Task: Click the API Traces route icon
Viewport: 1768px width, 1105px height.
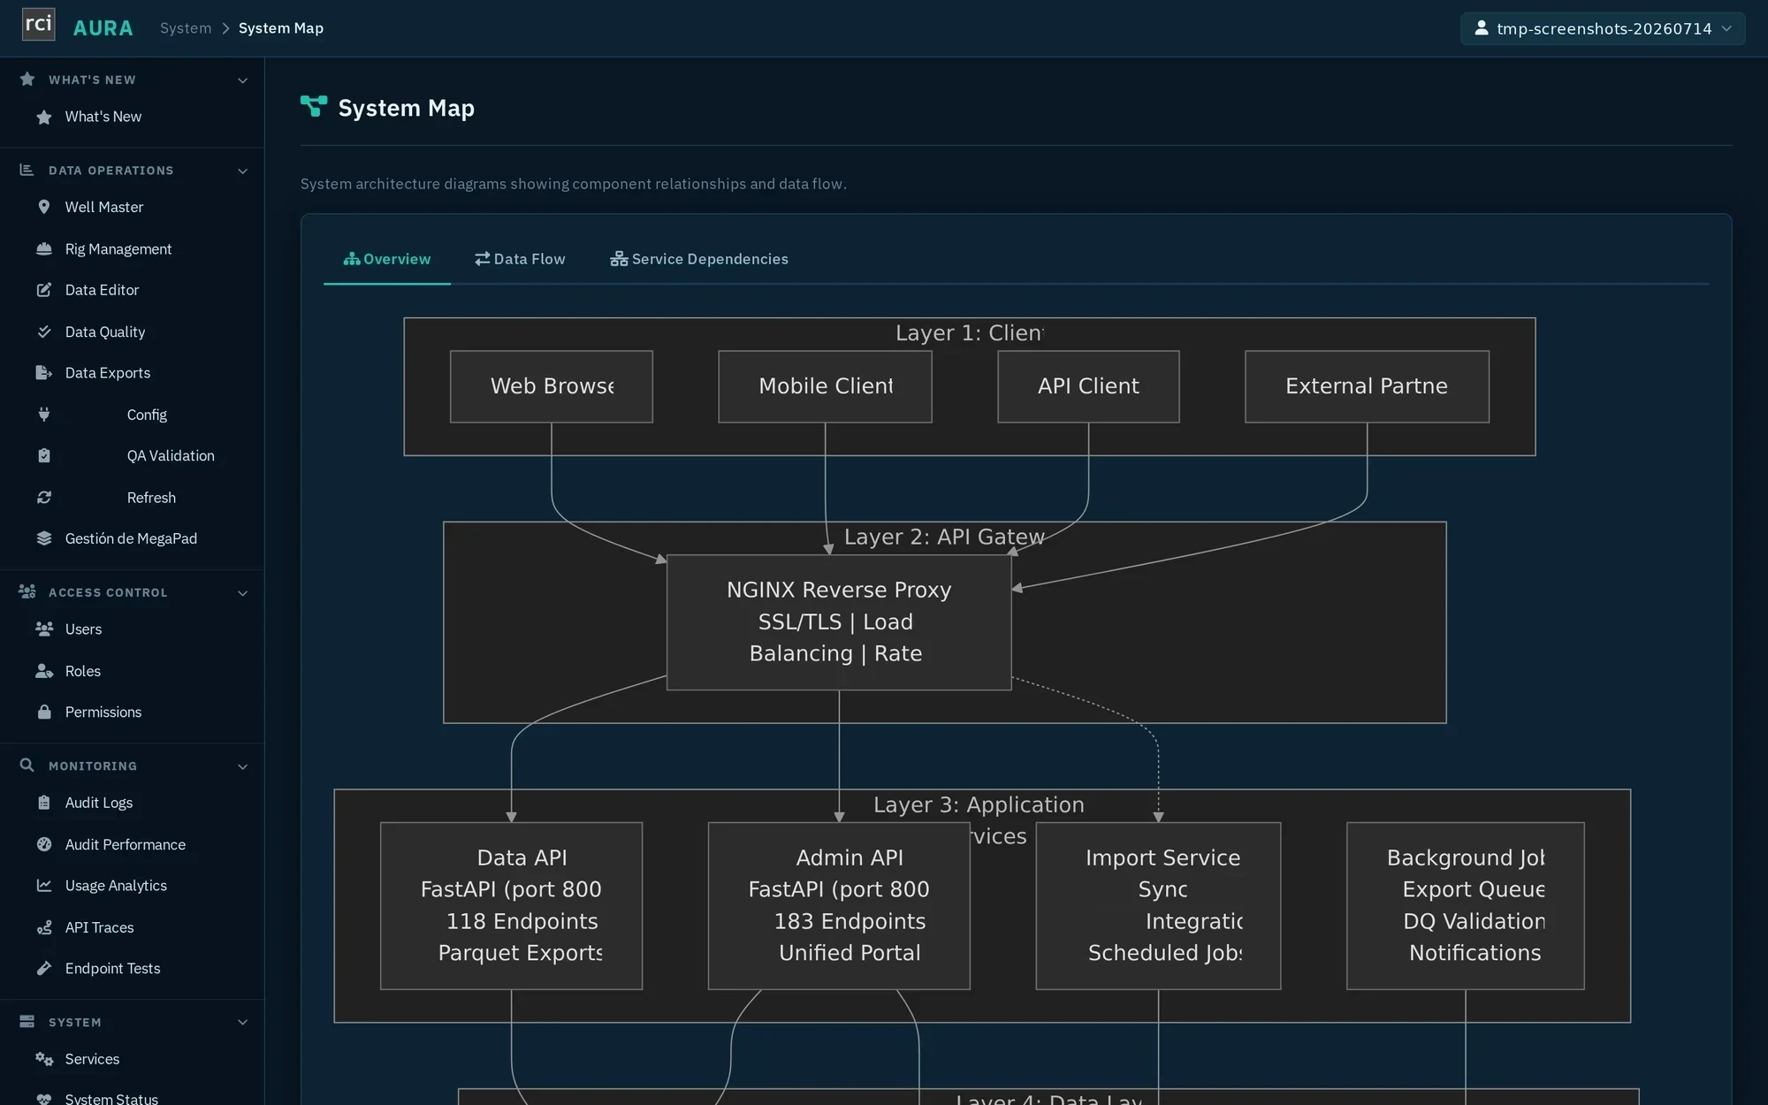Action: [x=44, y=927]
